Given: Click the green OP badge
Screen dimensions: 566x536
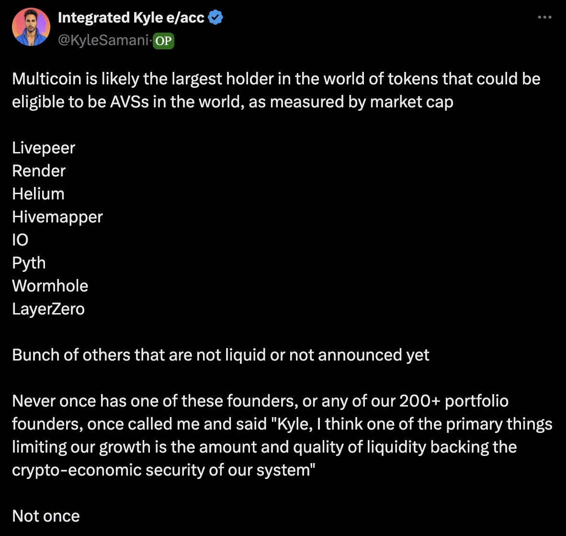Looking at the screenshot, I should [163, 41].
